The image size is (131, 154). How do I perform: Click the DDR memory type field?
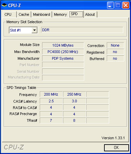tap(82, 30)
